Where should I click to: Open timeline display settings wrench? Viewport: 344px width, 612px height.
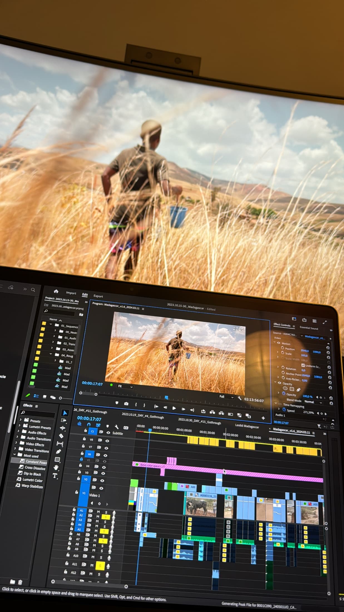[x=117, y=427]
